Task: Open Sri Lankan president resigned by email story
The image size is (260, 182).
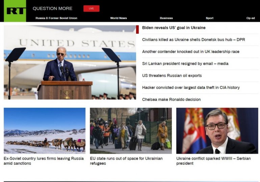Action: pos(185,64)
